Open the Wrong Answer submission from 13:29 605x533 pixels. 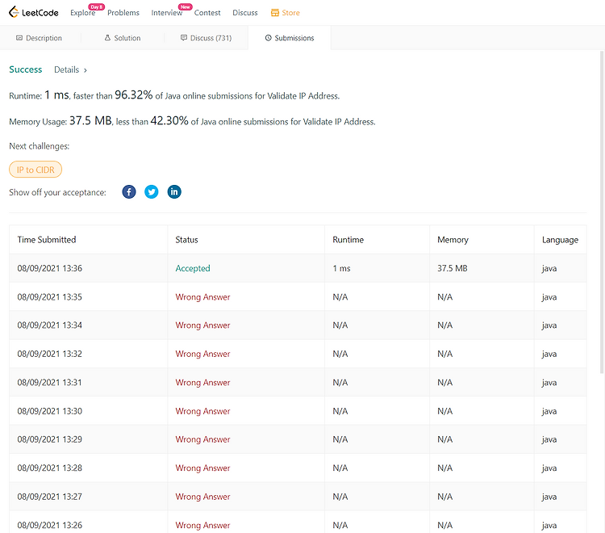[x=202, y=439]
